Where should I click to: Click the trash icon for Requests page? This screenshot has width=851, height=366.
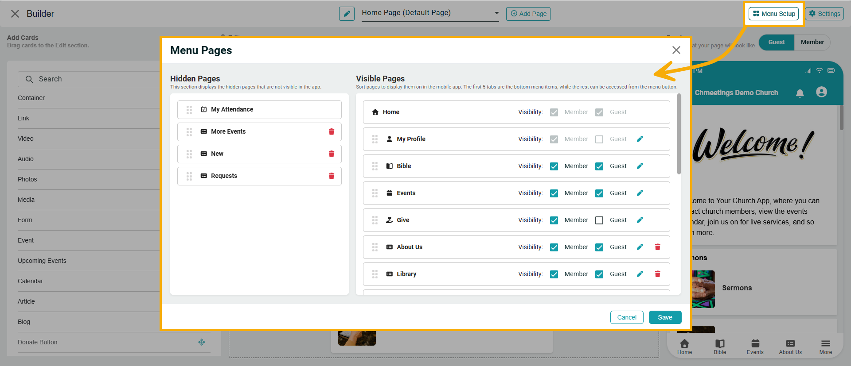pyautogui.click(x=331, y=176)
